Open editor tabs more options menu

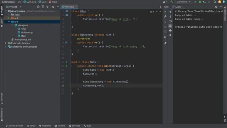coord(160,7)
